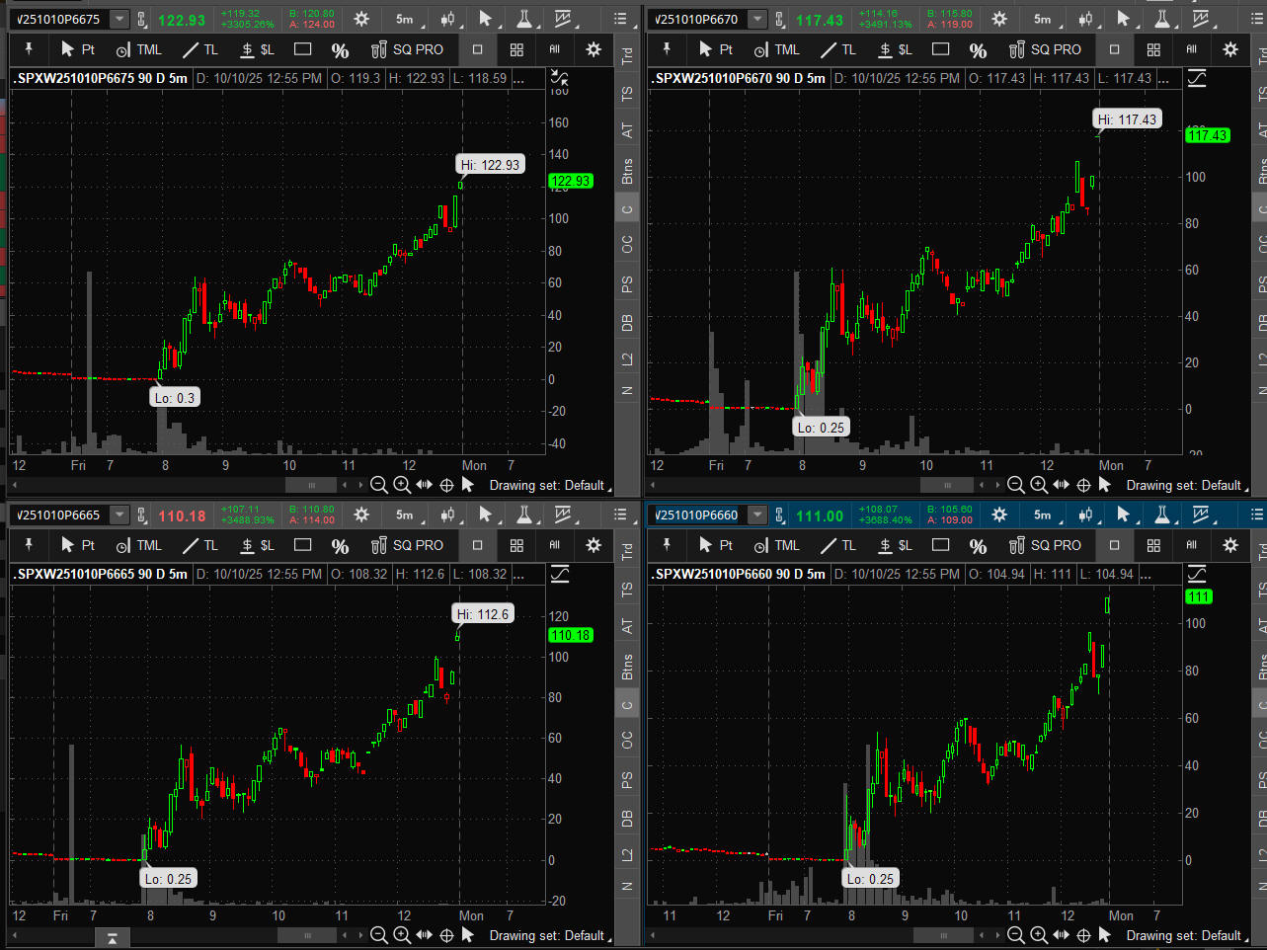Switch to the DB tab beside P6665 chart
This screenshot has width=1267, height=950.
point(627,818)
